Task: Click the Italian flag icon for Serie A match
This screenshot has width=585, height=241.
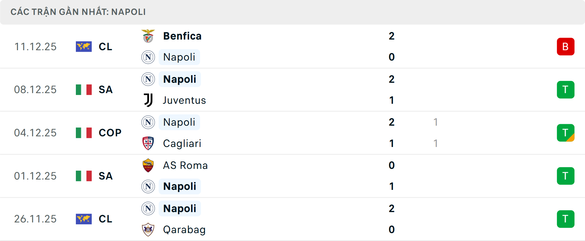Action: 84,89
